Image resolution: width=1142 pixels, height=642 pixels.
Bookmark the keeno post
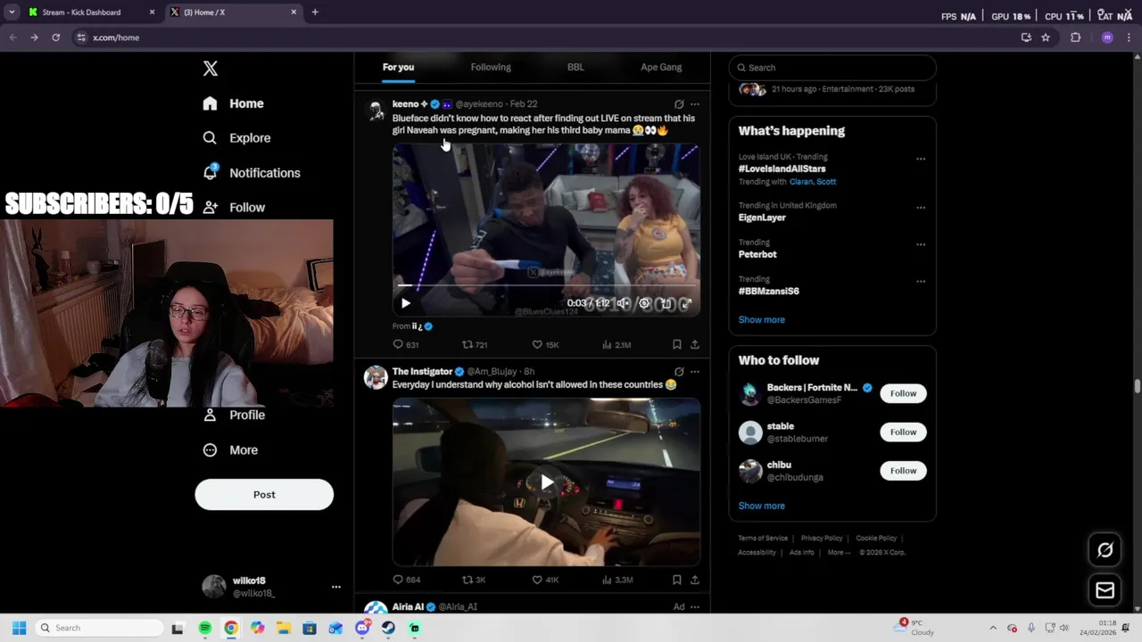pyautogui.click(x=677, y=344)
